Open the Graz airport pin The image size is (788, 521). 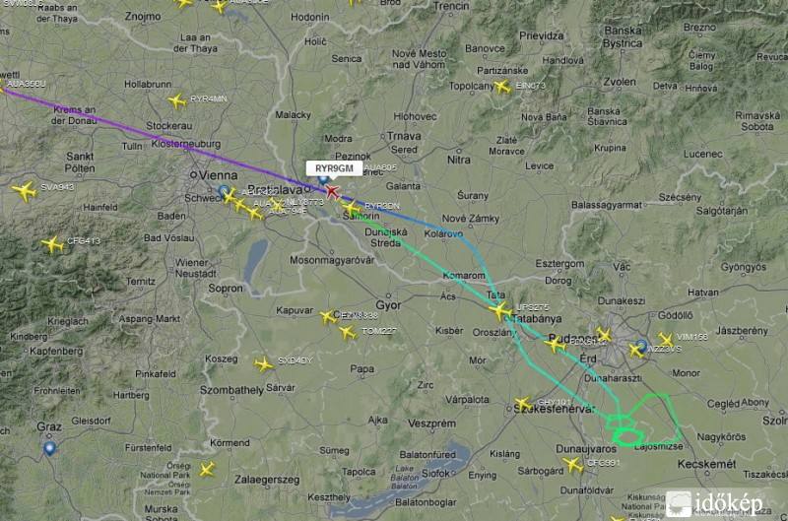(49, 448)
